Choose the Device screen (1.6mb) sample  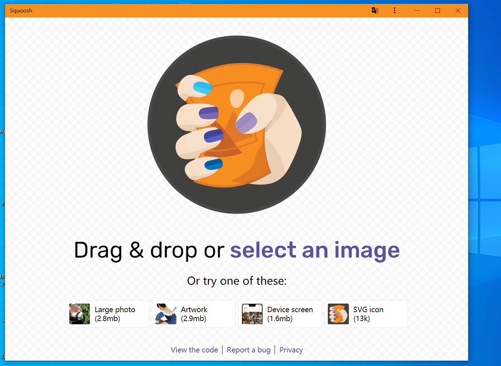pyautogui.click(x=280, y=314)
